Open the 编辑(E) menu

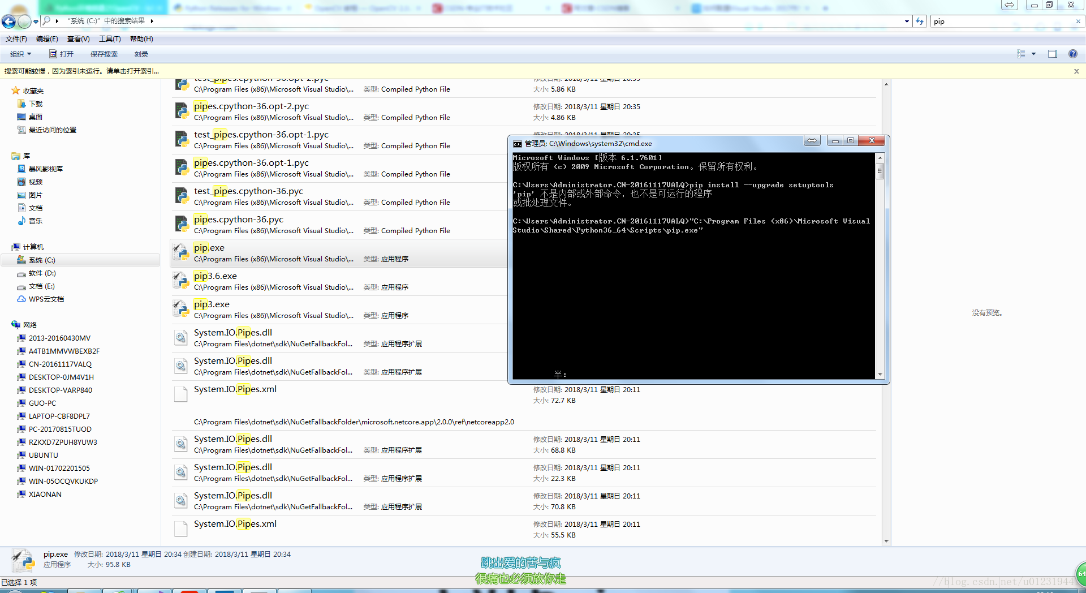tap(47, 39)
